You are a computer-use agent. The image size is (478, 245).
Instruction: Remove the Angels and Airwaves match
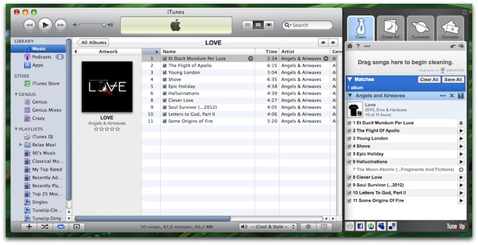(x=452, y=96)
